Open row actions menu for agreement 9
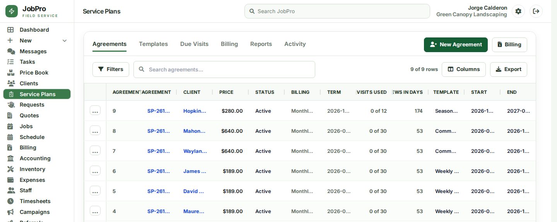Screen dimensions: 557x222 coord(95,111)
